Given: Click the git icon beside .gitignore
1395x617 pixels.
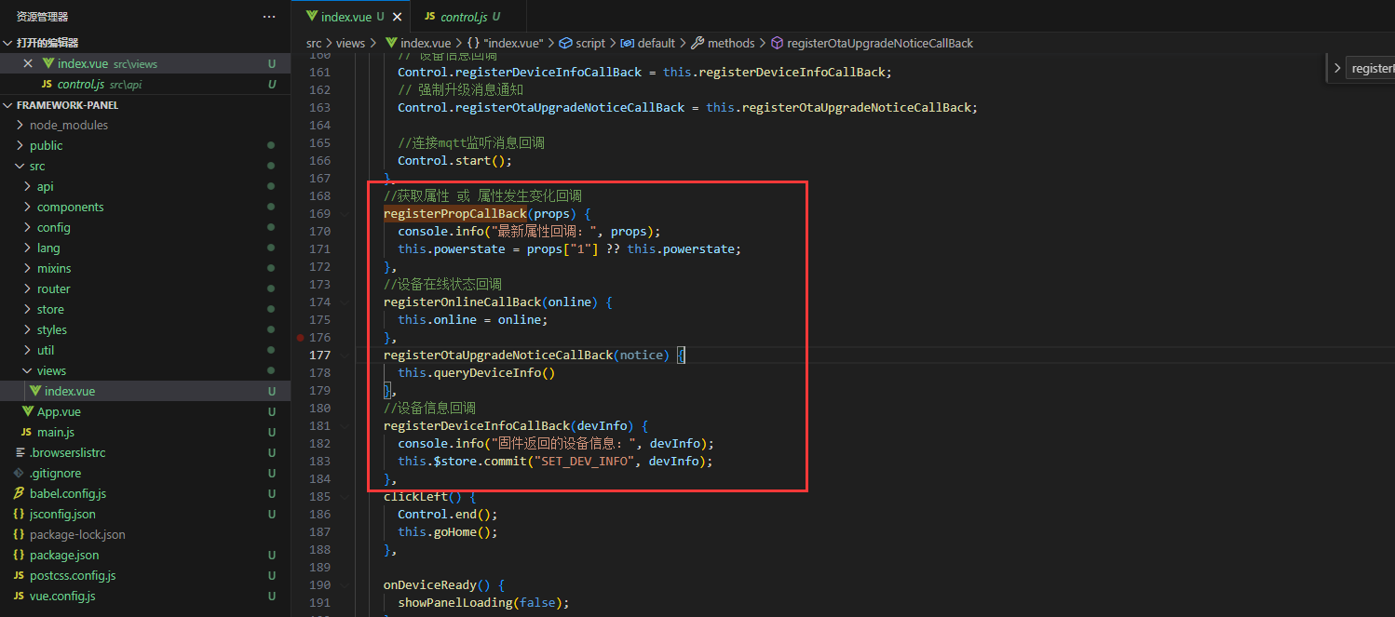Looking at the screenshot, I should point(19,473).
